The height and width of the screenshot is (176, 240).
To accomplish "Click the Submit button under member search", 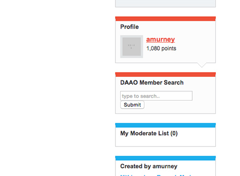I will click(132, 105).
